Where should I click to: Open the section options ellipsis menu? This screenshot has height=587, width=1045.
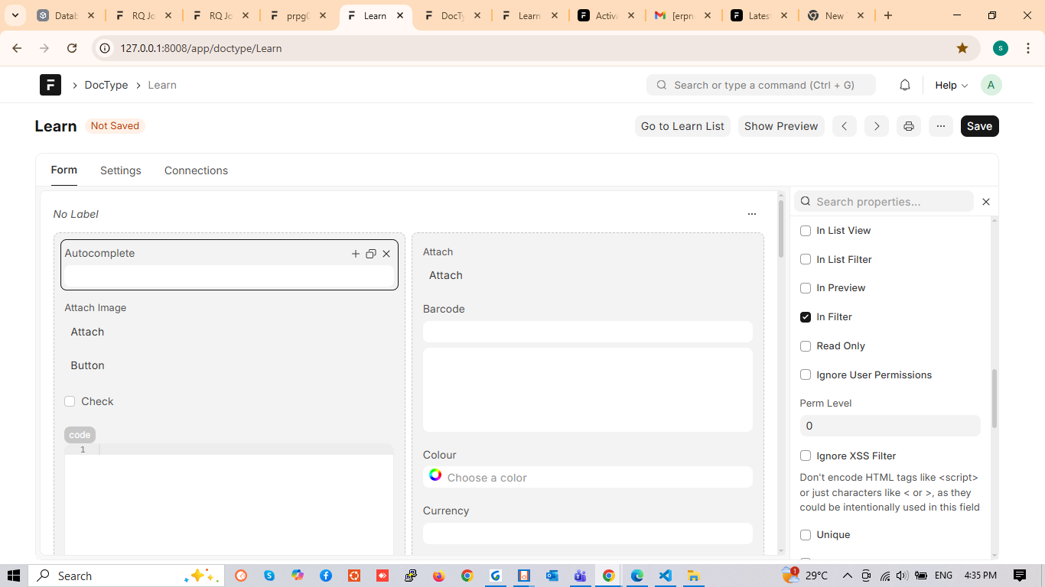tap(751, 214)
